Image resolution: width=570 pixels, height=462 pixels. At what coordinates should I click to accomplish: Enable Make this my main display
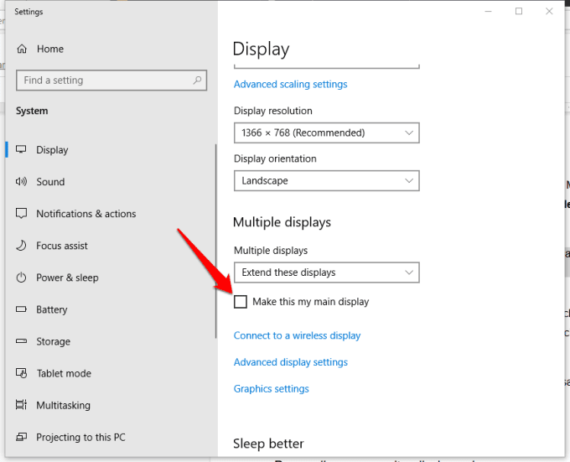coord(241,302)
